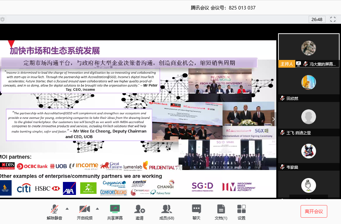Viewport: 341px width, 224px height.
Task: Click the ComfortDelGro logo on slide
Action: [114, 192]
